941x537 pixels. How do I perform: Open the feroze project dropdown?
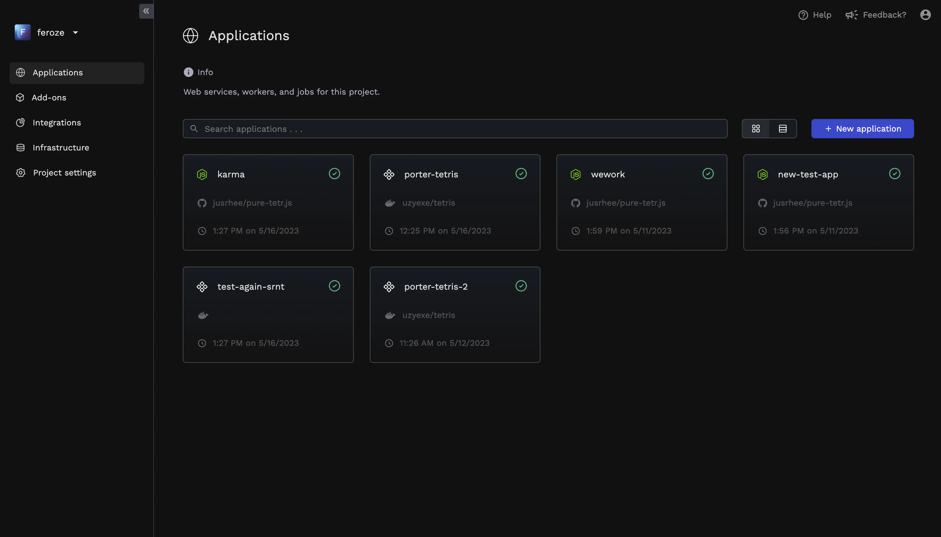pos(51,32)
